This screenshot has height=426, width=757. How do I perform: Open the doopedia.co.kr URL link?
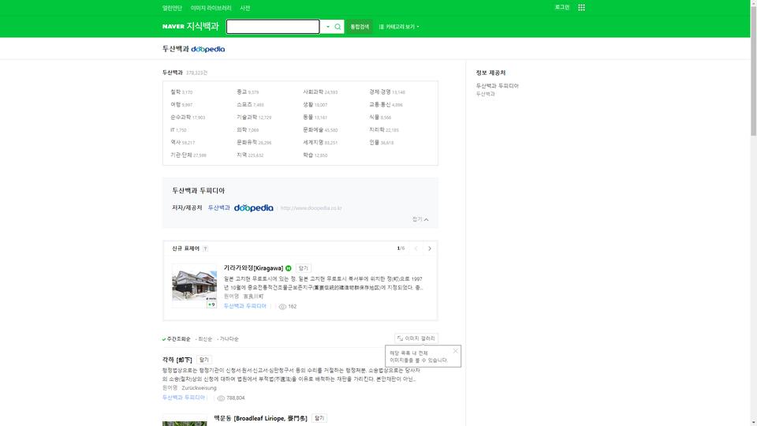(x=311, y=208)
